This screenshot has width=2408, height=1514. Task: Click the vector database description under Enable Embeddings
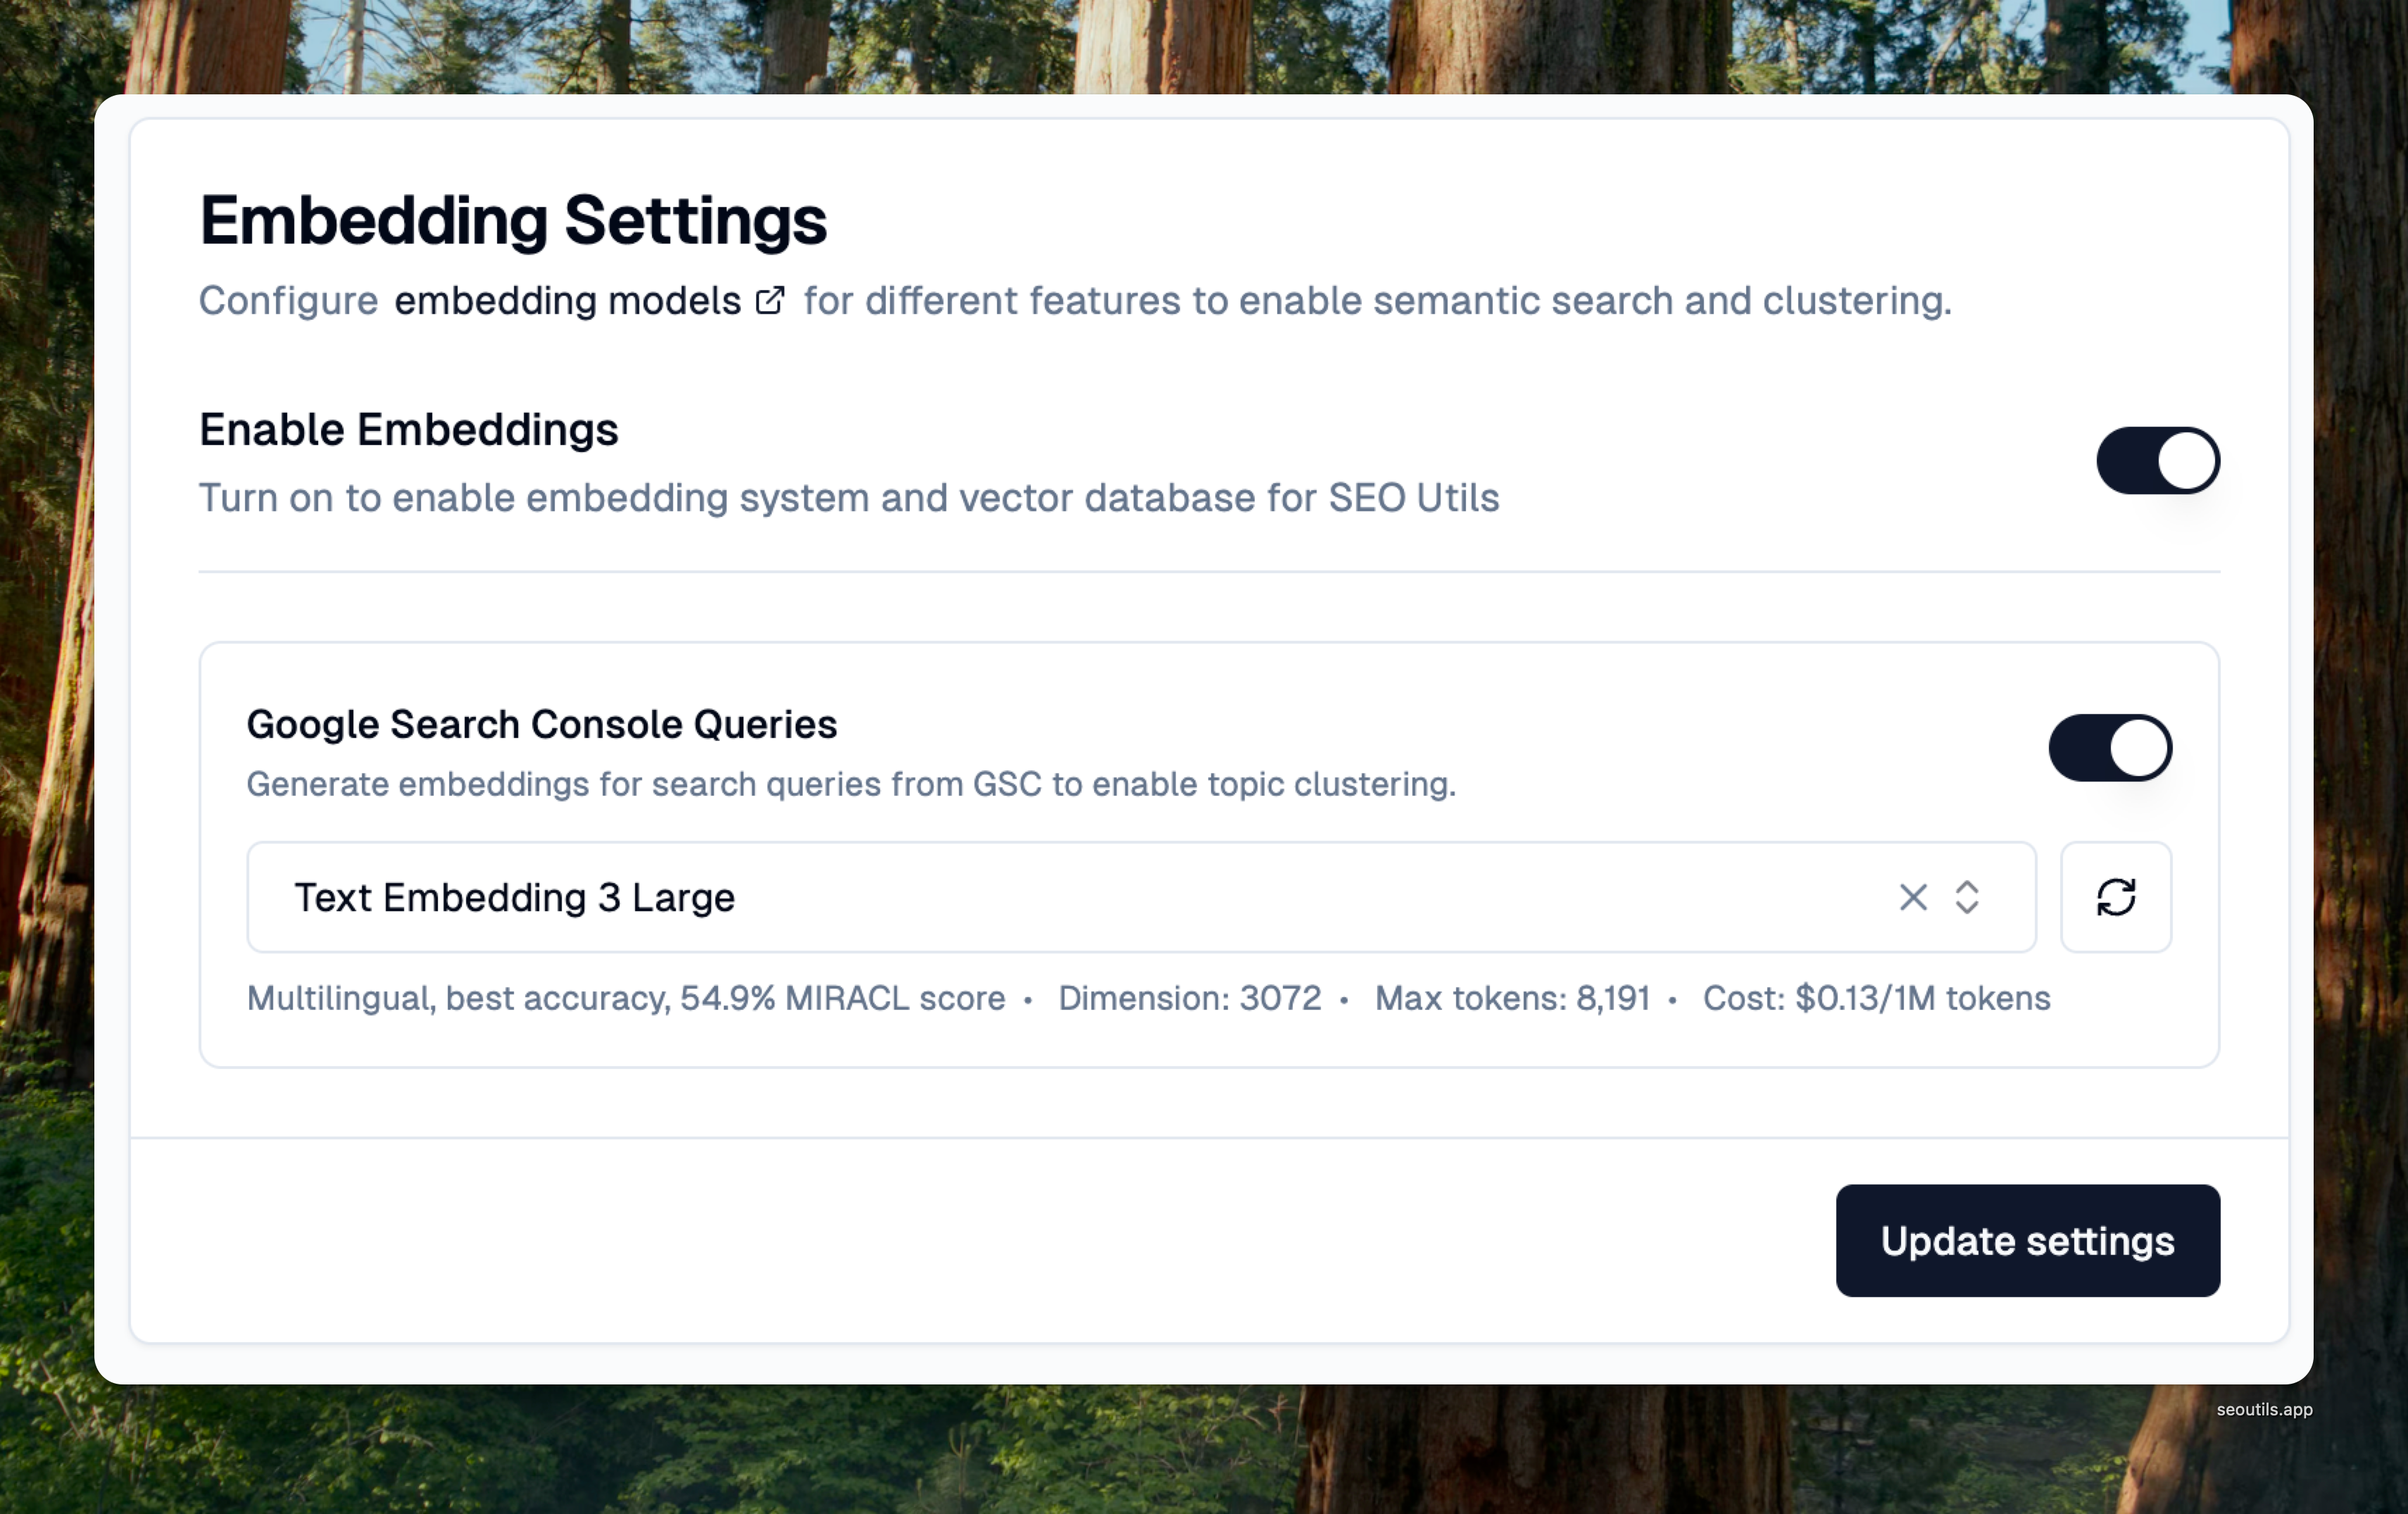[x=848, y=498]
